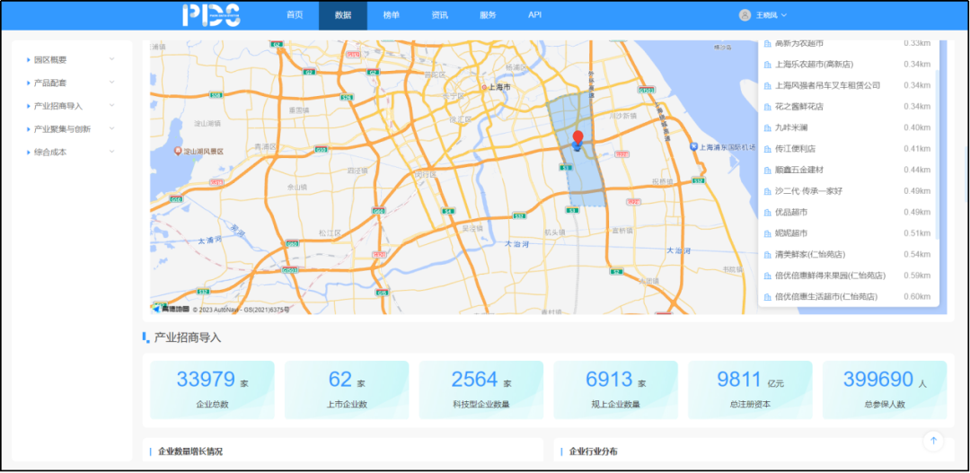This screenshot has height=473, width=970.
Task: Click the Shanghai Pudong Airport map icon
Action: (x=694, y=146)
